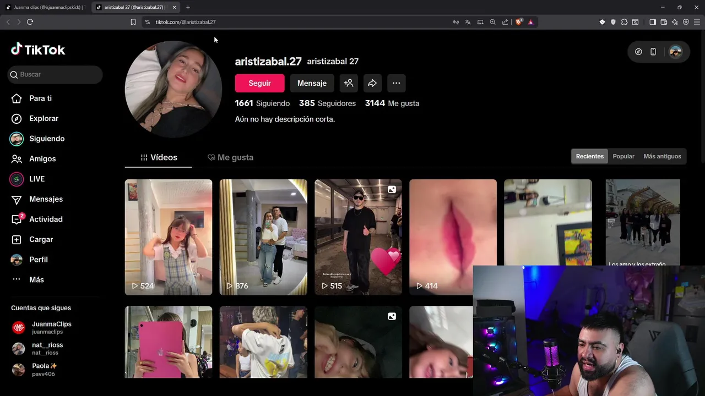Screen dimensions: 705x396
Task: Focus the Buscar search field
Action: [55, 74]
